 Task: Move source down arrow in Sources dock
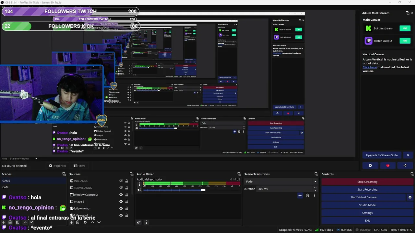coord(99,222)
